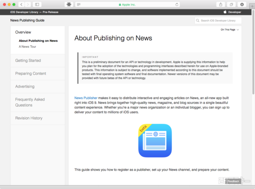Viewport: 255px width, 189px height.
Task: Open the extension asterisk icon in the toolbar
Action: pyautogui.click(x=69, y=4)
